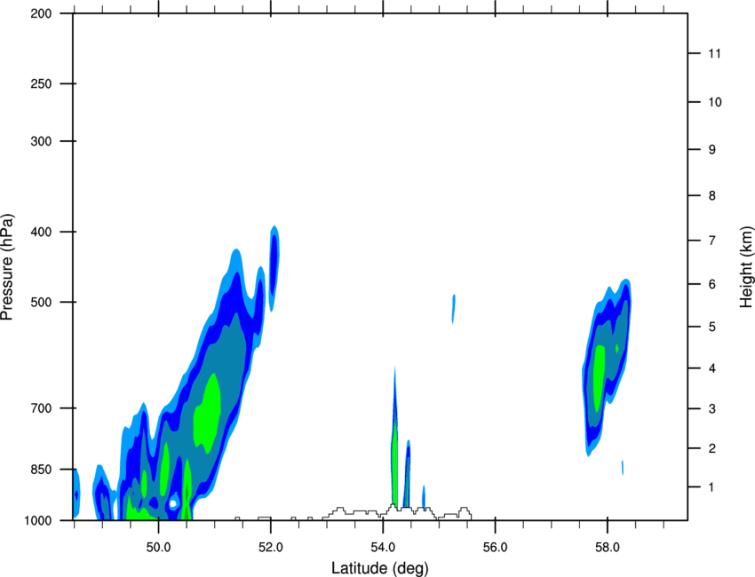Click the 3 km height label
The image size is (755, 577).
click(712, 409)
